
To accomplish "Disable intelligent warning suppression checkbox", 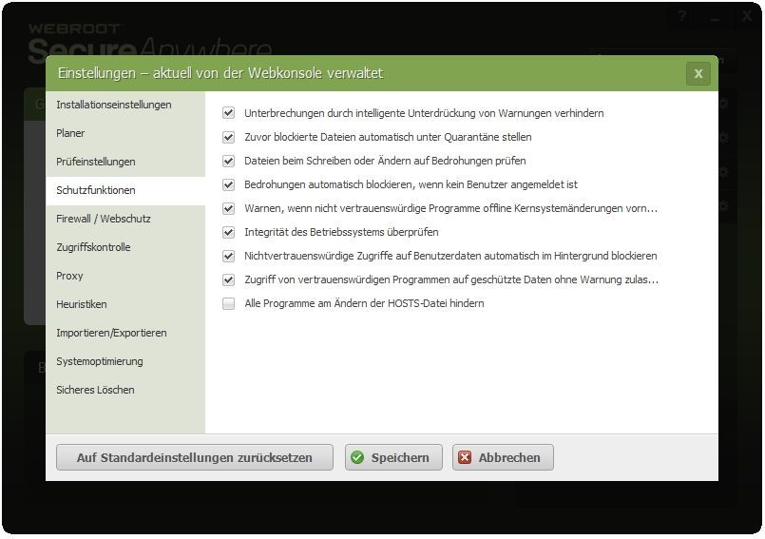I will (x=228, y=113).
